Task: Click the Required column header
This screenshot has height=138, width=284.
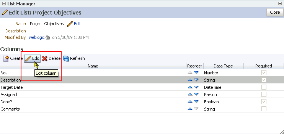Action: click(264, 66)
